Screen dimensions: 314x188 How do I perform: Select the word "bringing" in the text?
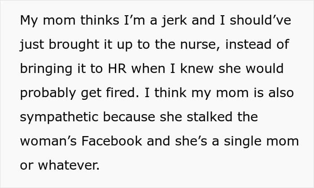(46, 69)
